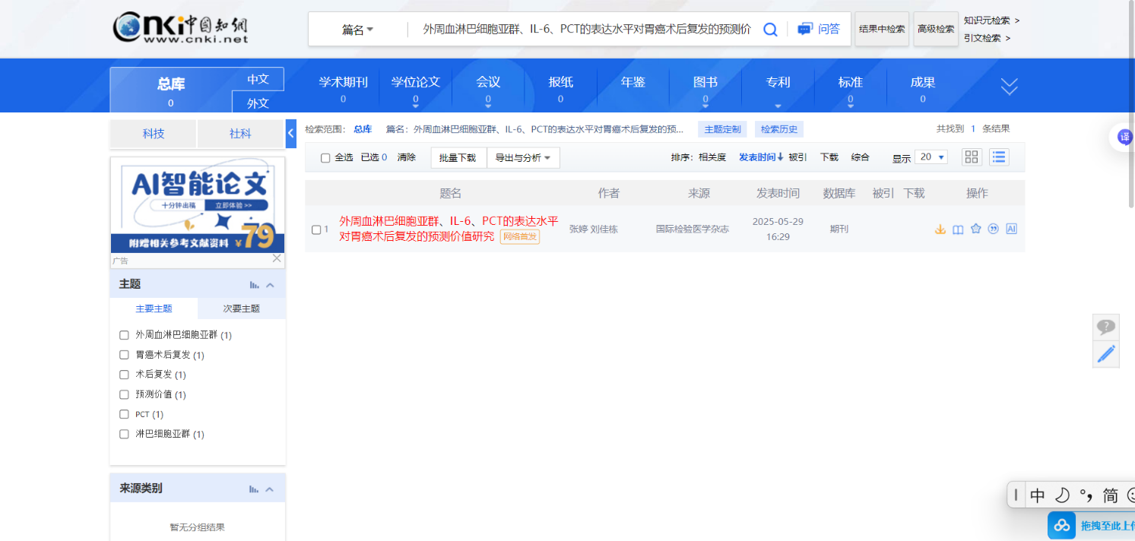This screenshot has height=541, width=1135.
Task: Expand the 导出与分析 dropdown menu
Action: pyautogui.click(x=523, y=158)
